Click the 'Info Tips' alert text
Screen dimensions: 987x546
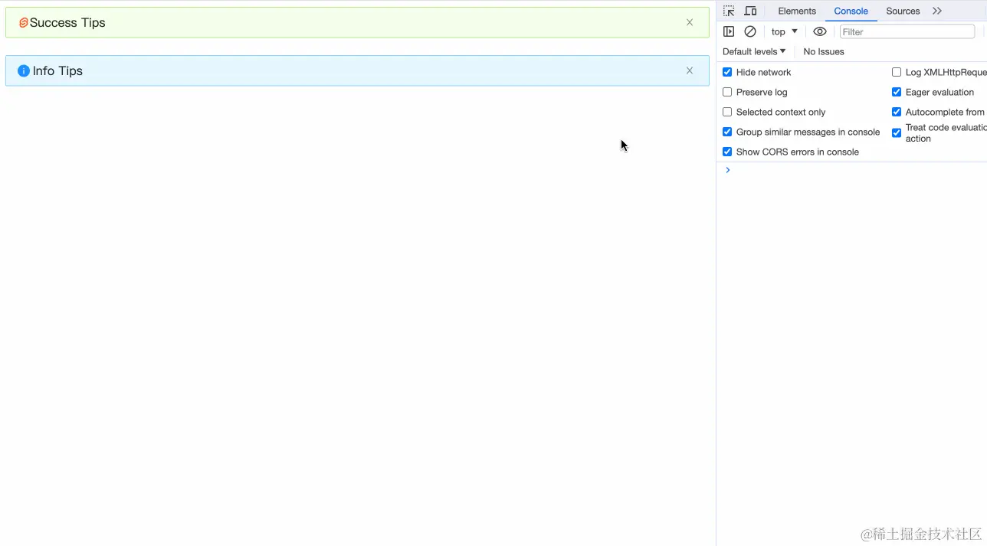point(57,70)
